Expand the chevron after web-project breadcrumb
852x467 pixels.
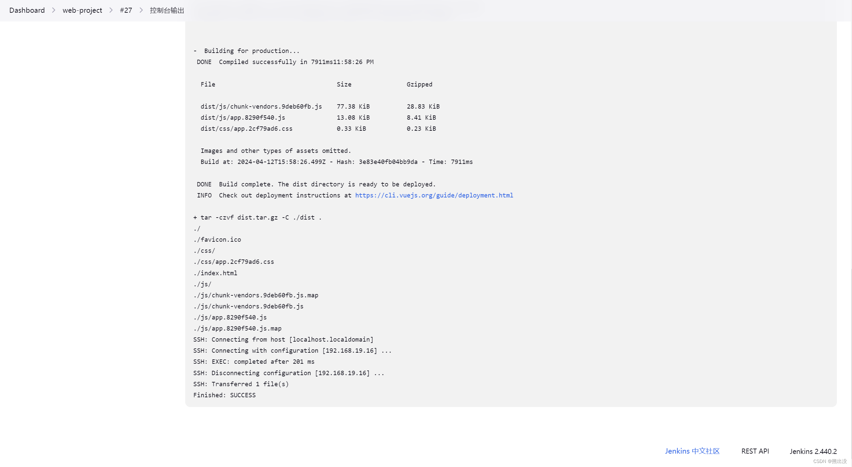pyautogui.click(x=111, y=10)
